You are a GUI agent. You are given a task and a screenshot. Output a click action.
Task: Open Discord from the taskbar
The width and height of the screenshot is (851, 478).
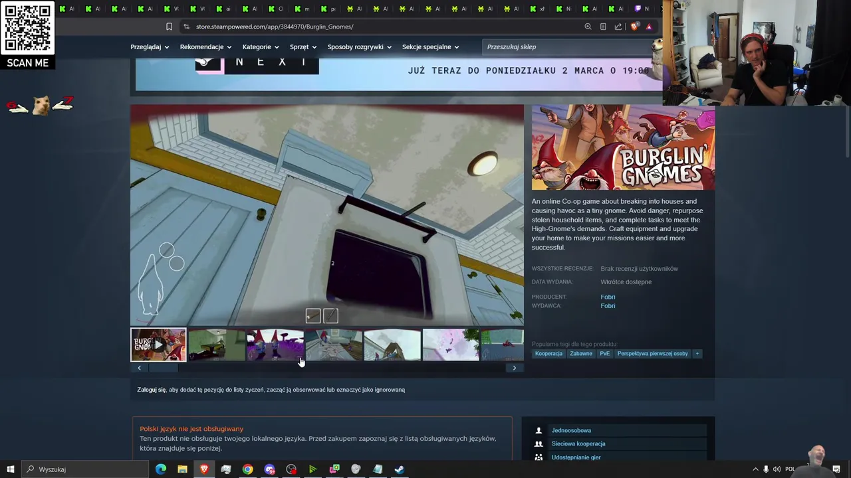tap(269, 469)
